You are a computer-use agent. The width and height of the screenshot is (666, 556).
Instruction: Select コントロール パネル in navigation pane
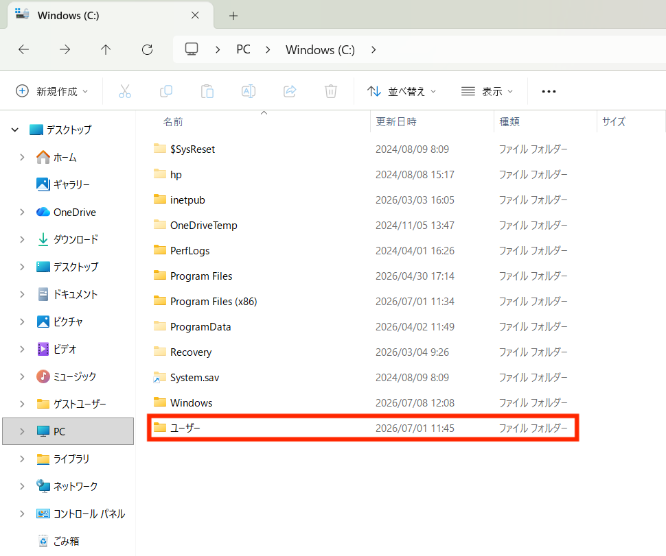tap(81, 514)
